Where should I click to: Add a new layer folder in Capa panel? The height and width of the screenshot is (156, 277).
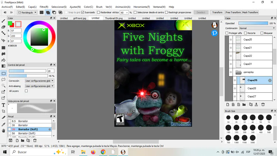244,105
